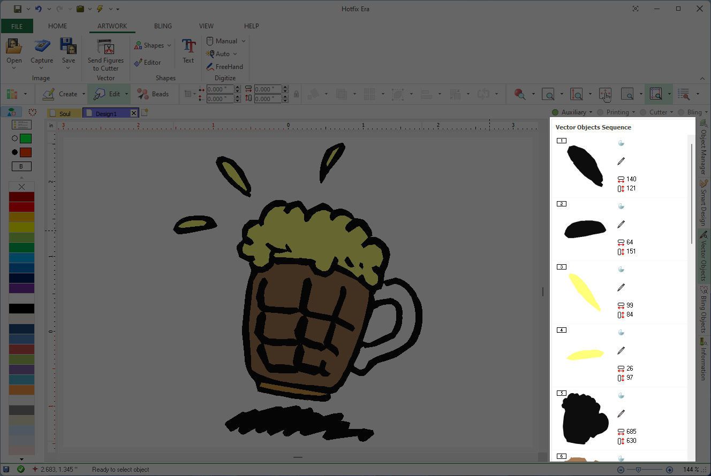This screenshot has height=476, width=711.
Task: Select the green fill color swatch
Action: pyautogui.click(x=26, y=139)
